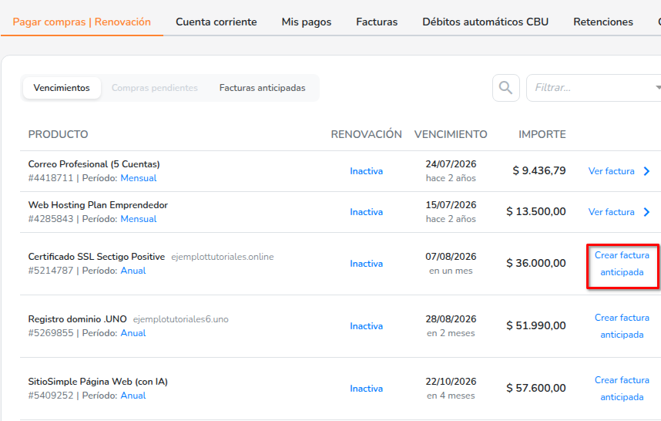The width and height of the screenshot is (661, 421).
Task: Click product name Correo Profesional (5 Cuentas)
Action: click(94, 164)
